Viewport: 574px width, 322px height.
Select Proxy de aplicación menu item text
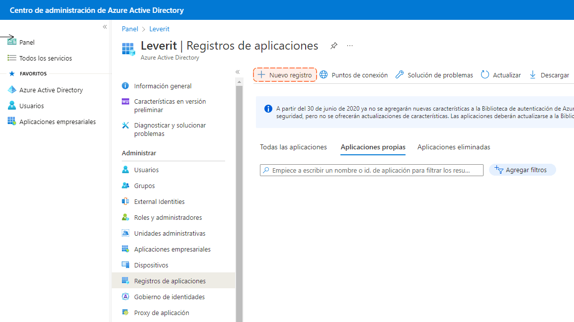coord(162,313)
